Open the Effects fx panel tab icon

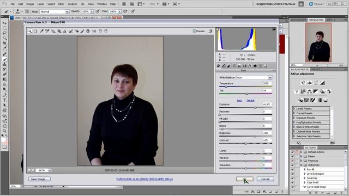(x=250, y=66)
